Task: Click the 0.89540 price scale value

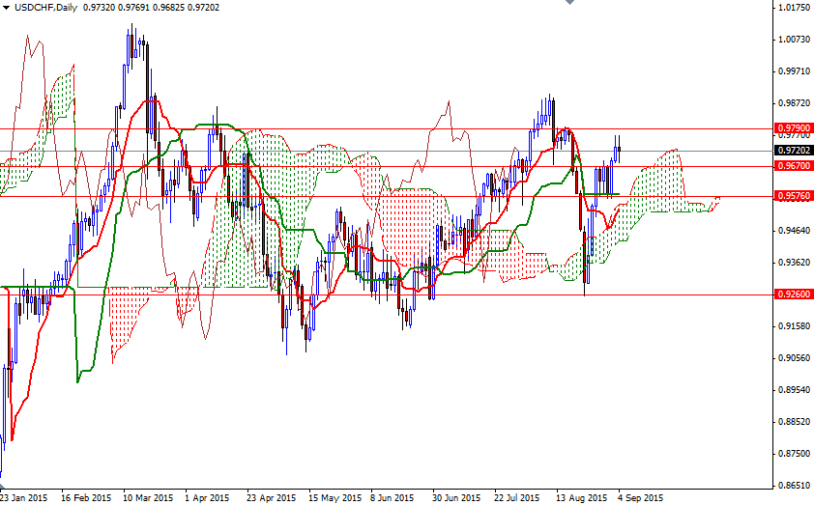Action: 795,390
